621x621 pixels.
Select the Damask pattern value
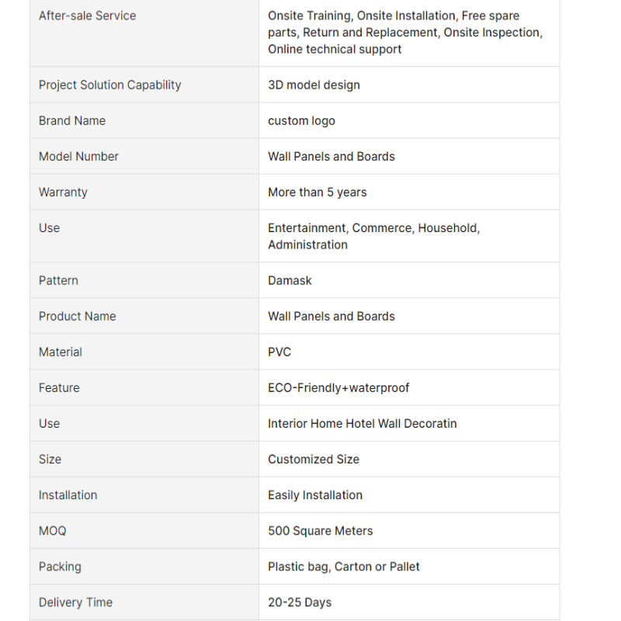point(290,280)
